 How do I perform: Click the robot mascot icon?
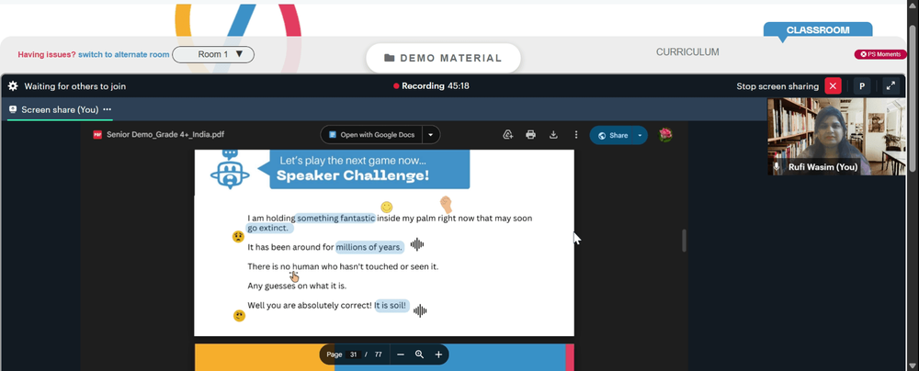230,169
